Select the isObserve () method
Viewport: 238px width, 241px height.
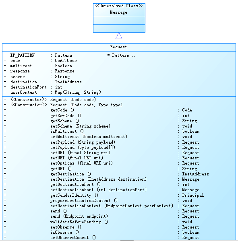point(64,232)
